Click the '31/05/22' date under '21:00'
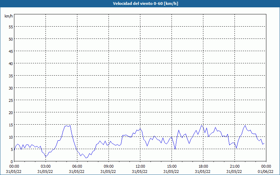The height and width of the screenshot is (175, 280). (234, 171)
